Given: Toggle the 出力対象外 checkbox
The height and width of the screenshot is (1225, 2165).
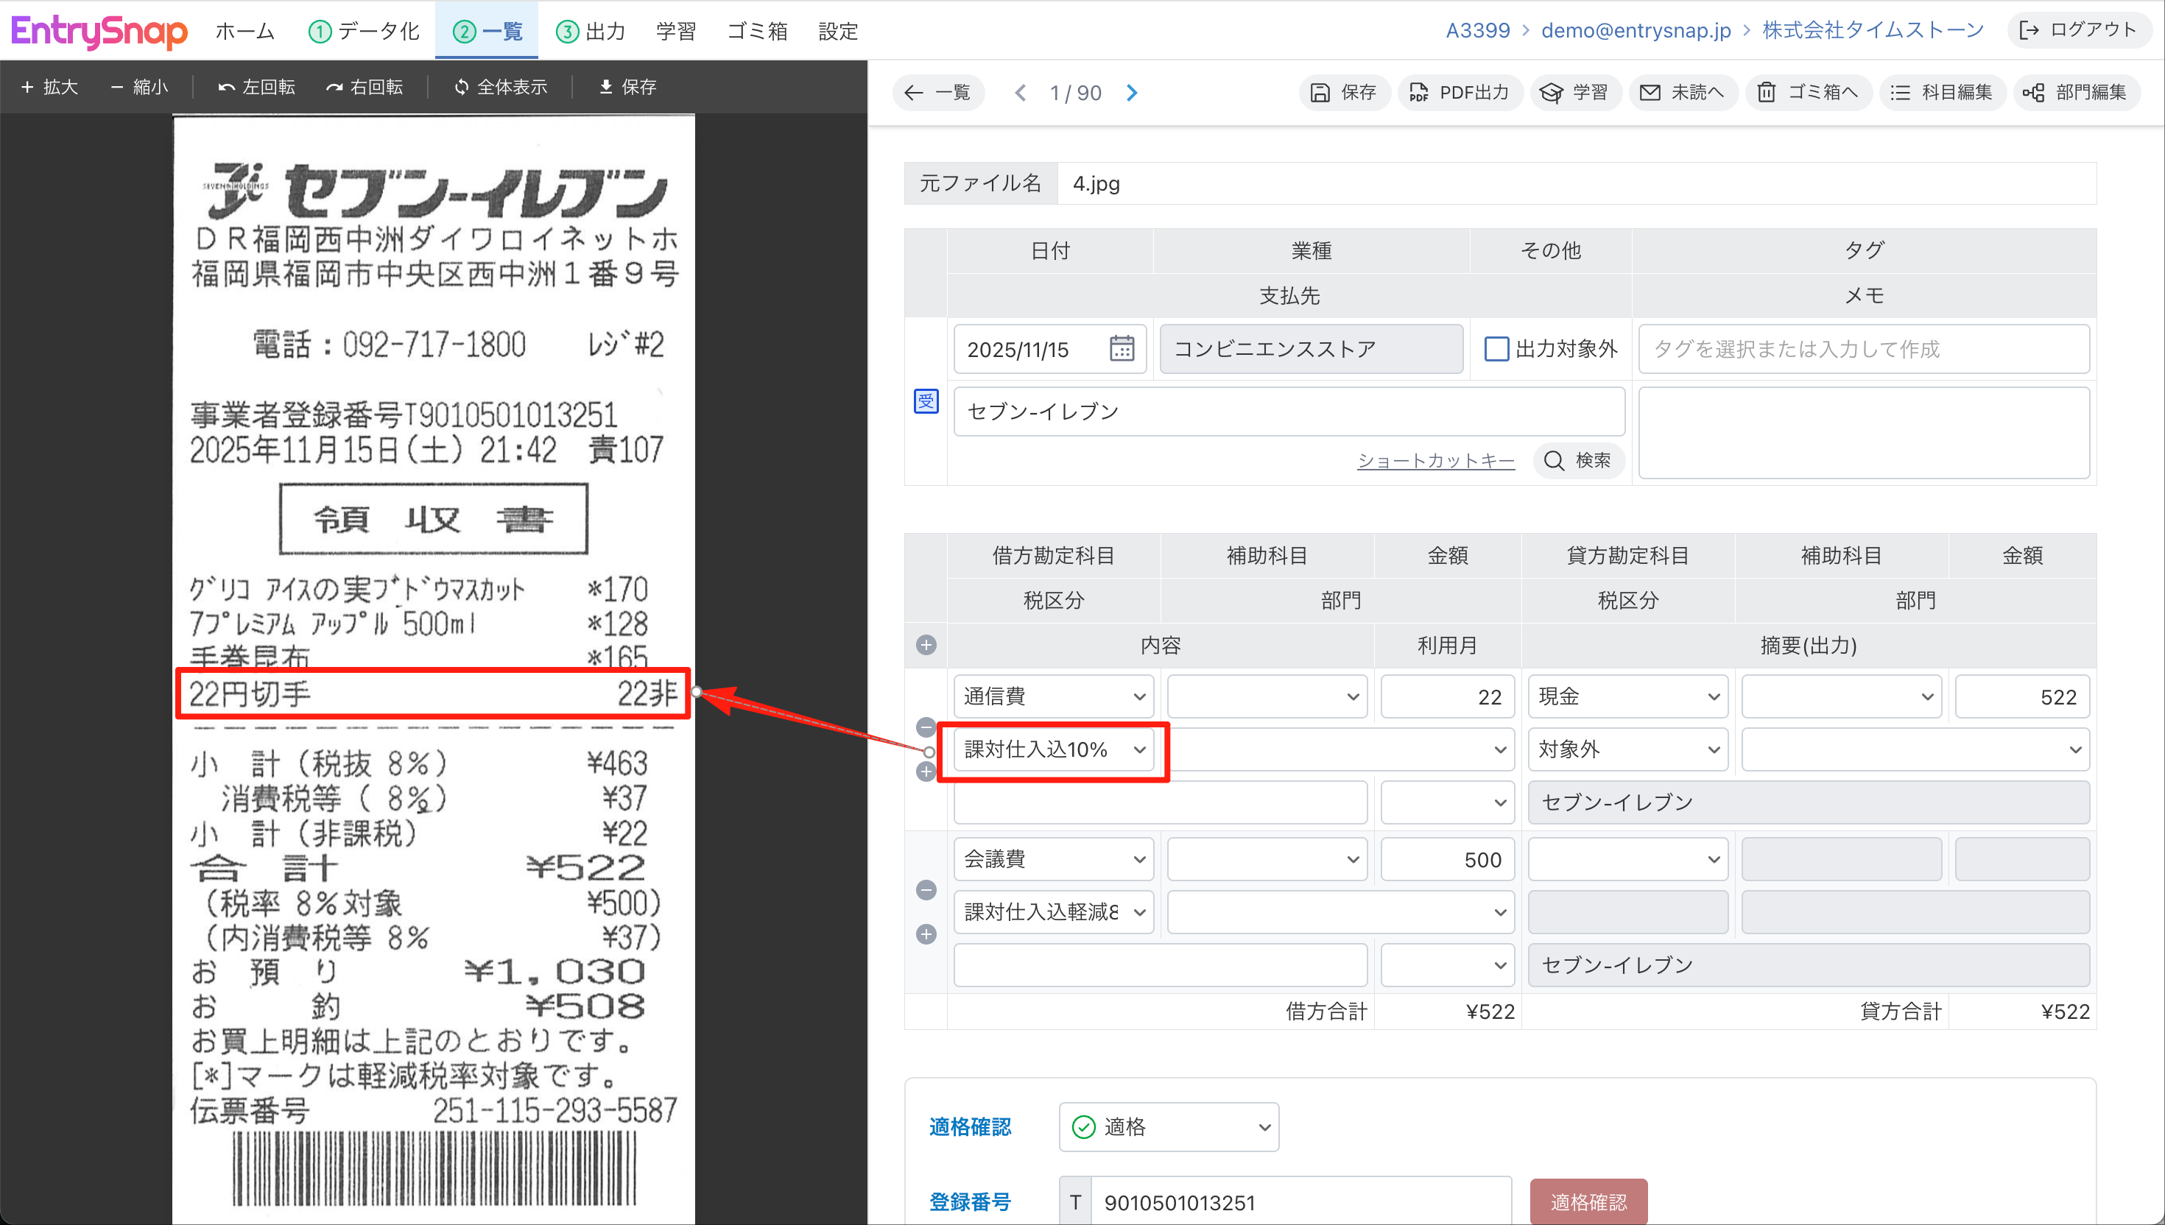Looking at the screenshot, I should pos(1496,348).
